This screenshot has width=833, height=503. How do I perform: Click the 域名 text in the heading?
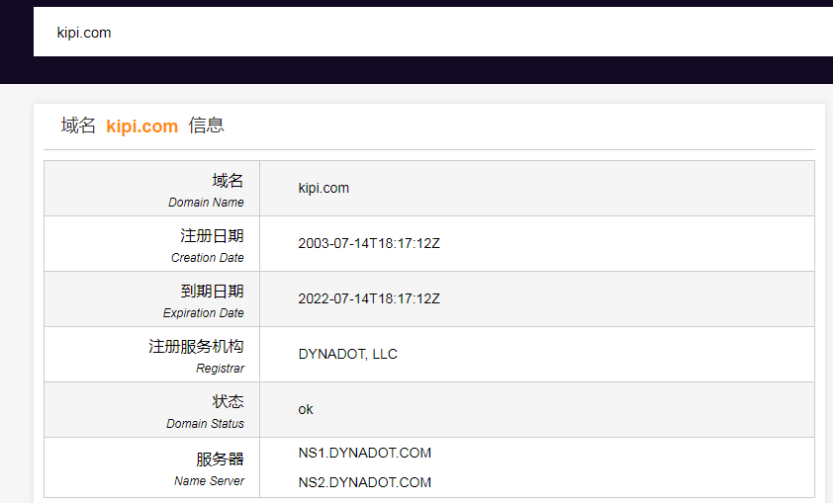coord(78,126)
